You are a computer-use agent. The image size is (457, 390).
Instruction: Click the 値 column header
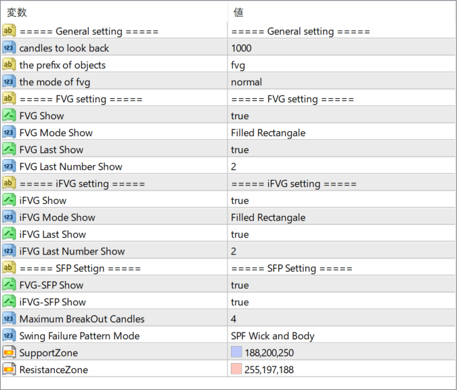pyautogui.click(x=238, y=12)
